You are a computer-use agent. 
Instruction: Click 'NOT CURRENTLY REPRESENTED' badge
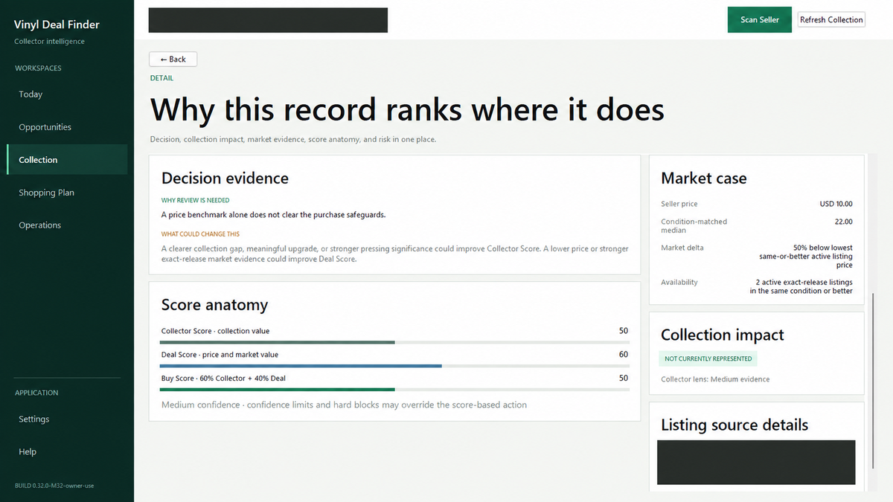[708, 358]
